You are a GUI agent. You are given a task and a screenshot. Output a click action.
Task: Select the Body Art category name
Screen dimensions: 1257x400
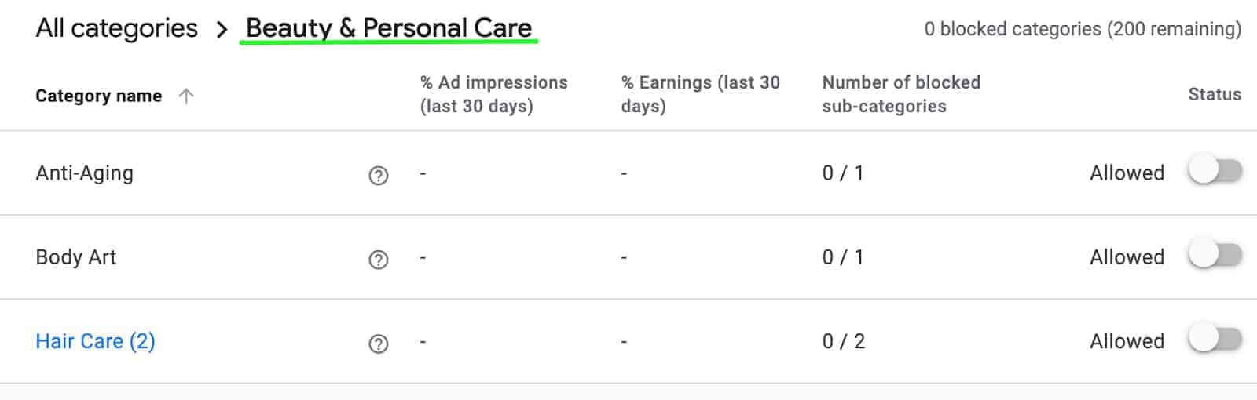pos(75,257)
